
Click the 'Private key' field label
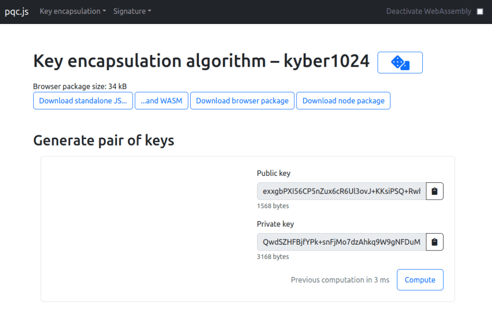click(275, 224)
